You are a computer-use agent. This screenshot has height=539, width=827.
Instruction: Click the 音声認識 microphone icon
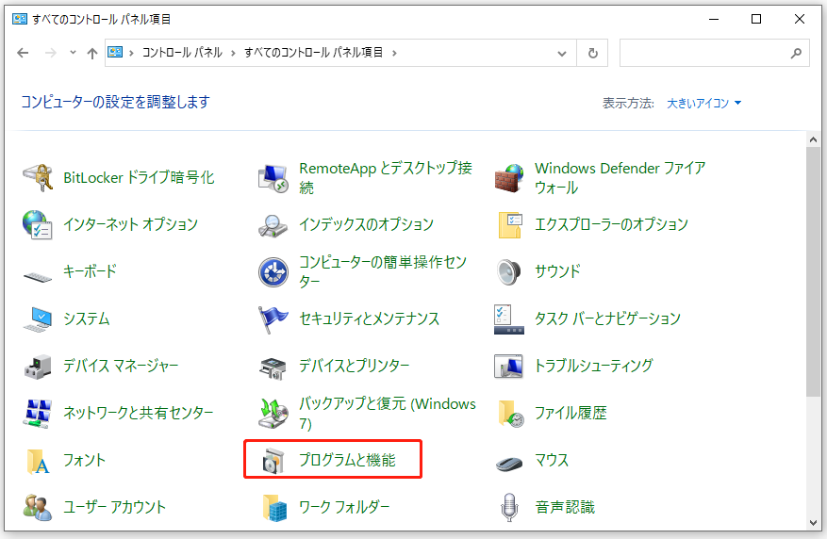509,507
